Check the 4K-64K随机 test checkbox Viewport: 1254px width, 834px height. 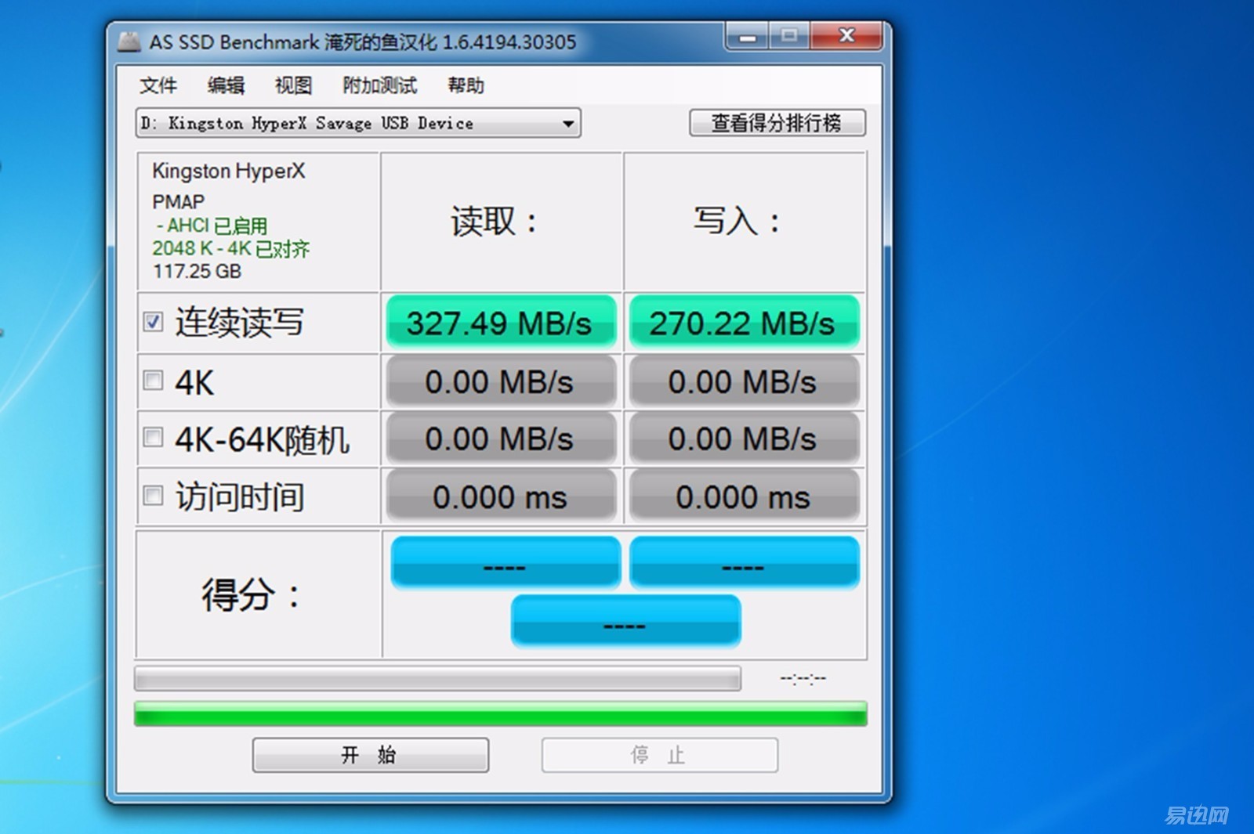point(153,437)
